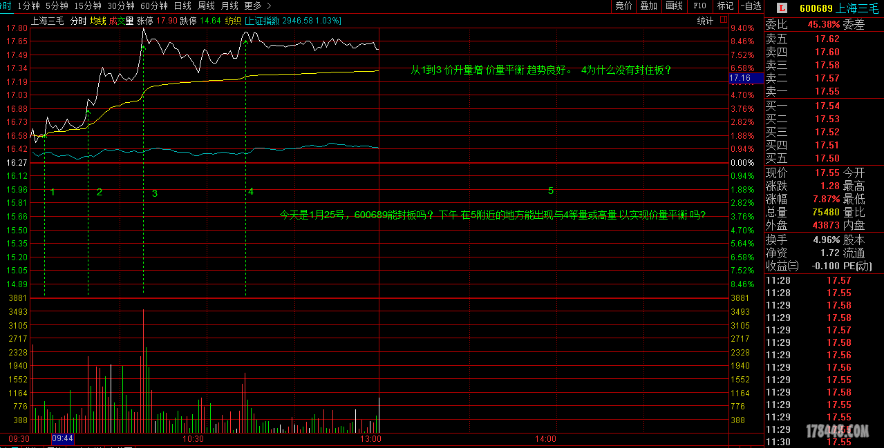Click the 涨跌 1.28 change value
The image size is (884, 448).
point(830,186)
